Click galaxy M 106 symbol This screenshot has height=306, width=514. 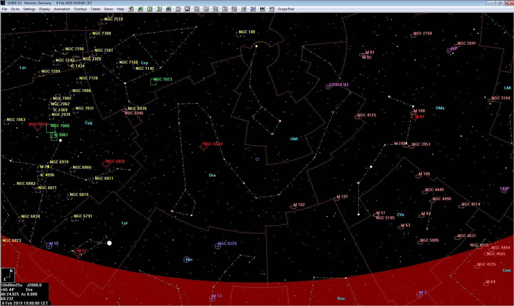pos(418,176)
